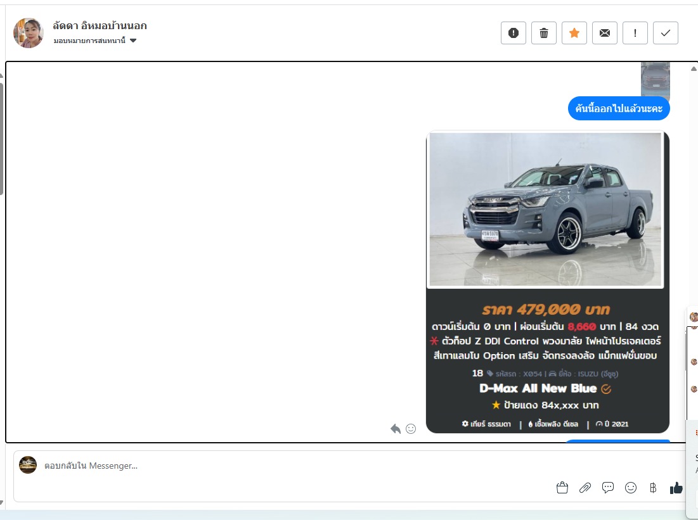Open emoji picker in reply box
This screenshot has width=698, height=520.
click(631, 488)
